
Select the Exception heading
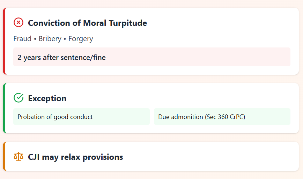47,98
